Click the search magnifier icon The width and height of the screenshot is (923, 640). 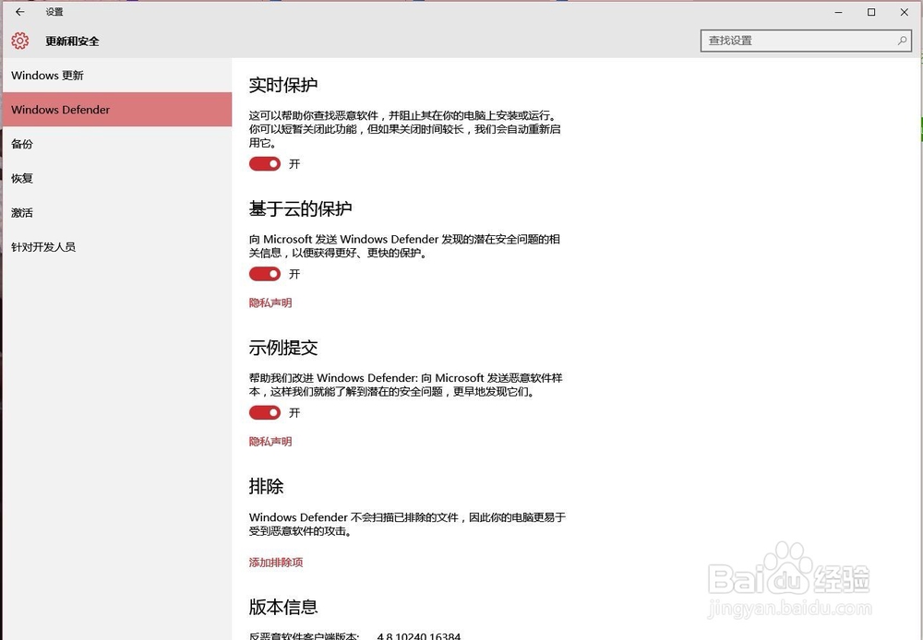(x=902, y=41)
